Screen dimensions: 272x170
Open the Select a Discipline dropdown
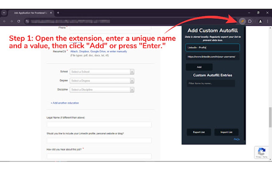pyautogui.click(x=102, y=90)
